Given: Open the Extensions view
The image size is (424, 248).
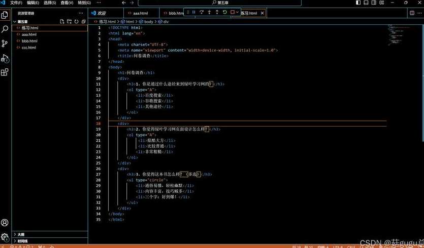Looking at the screenshot, I should tap(5, 72).
